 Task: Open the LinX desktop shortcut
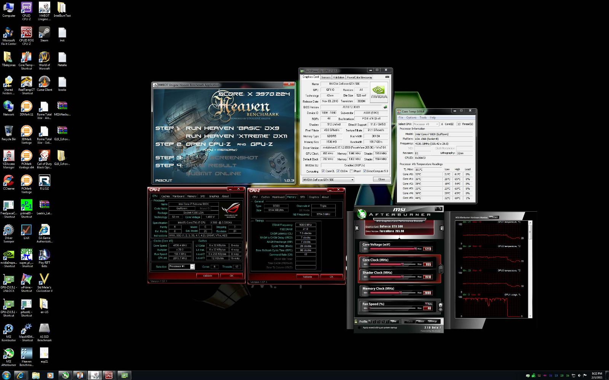(26, 232)
